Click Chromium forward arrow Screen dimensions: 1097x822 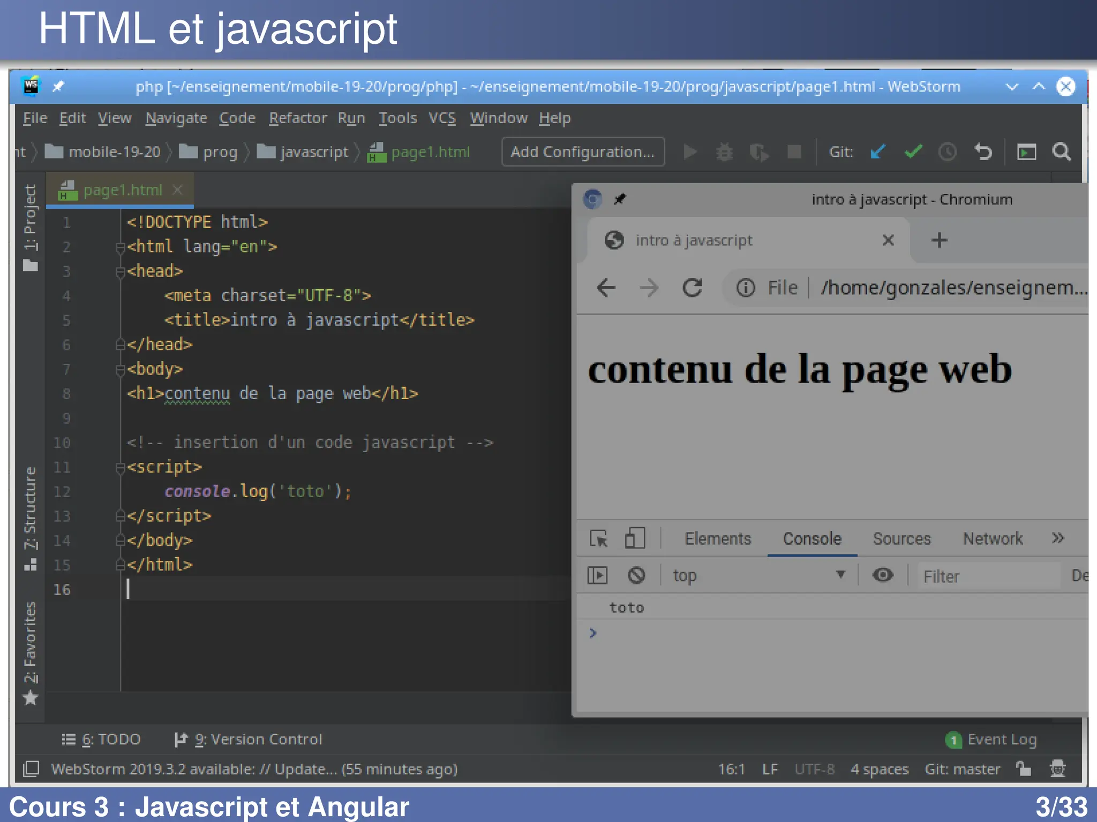point(649,288)
